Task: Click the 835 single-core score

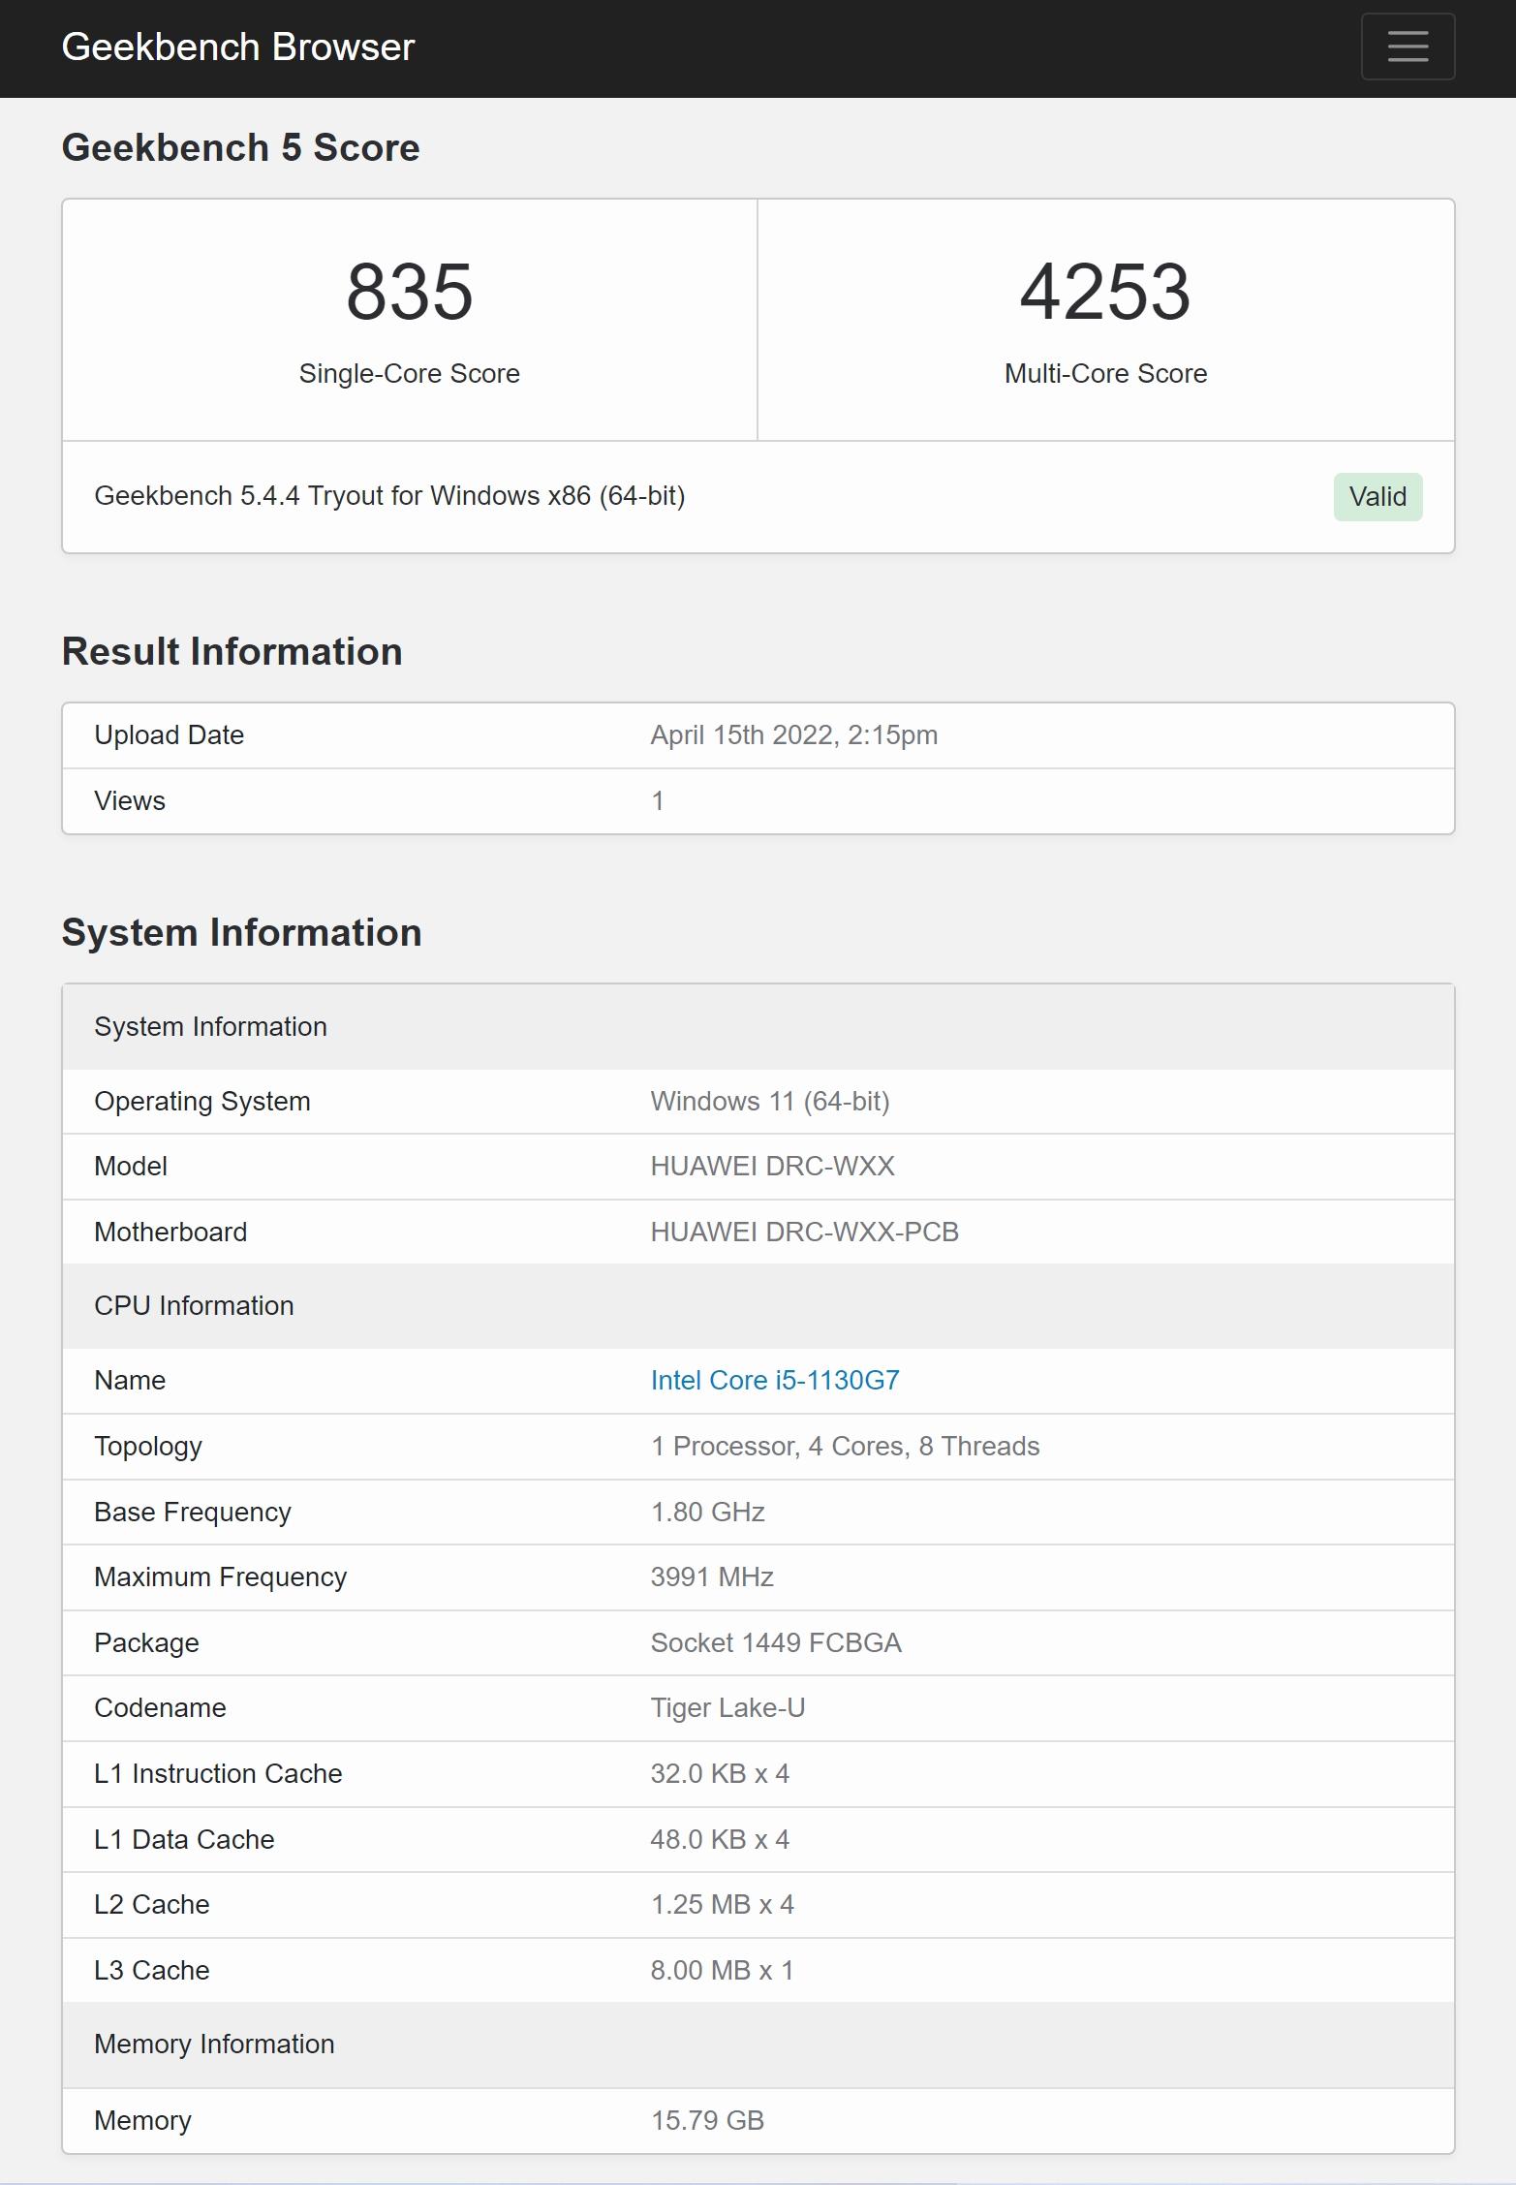Action: click(409, 292)
